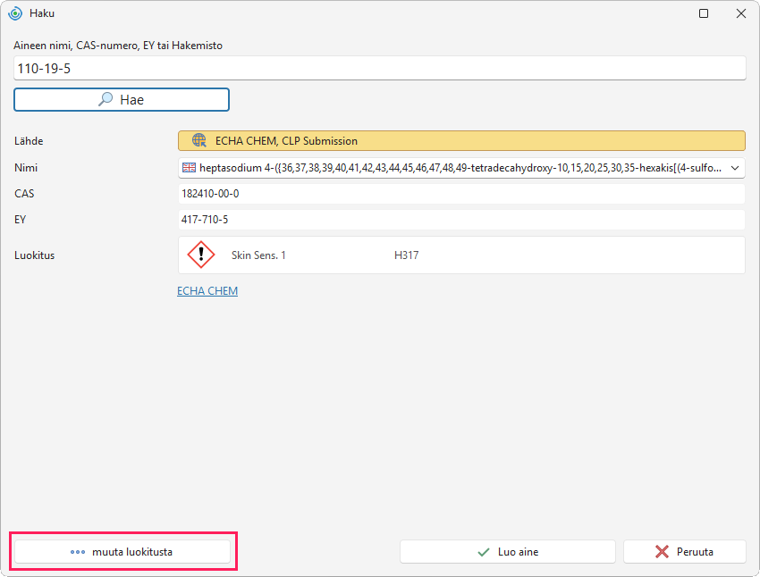Click the exclamation mark hazard pictogram
The height and width of the screenshot is (577, 760).
[x=201, y=255]
